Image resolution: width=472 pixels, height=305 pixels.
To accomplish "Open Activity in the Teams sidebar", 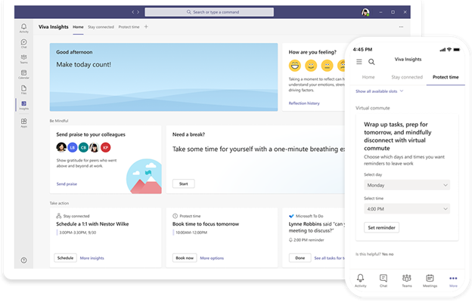I will point(23,28).
